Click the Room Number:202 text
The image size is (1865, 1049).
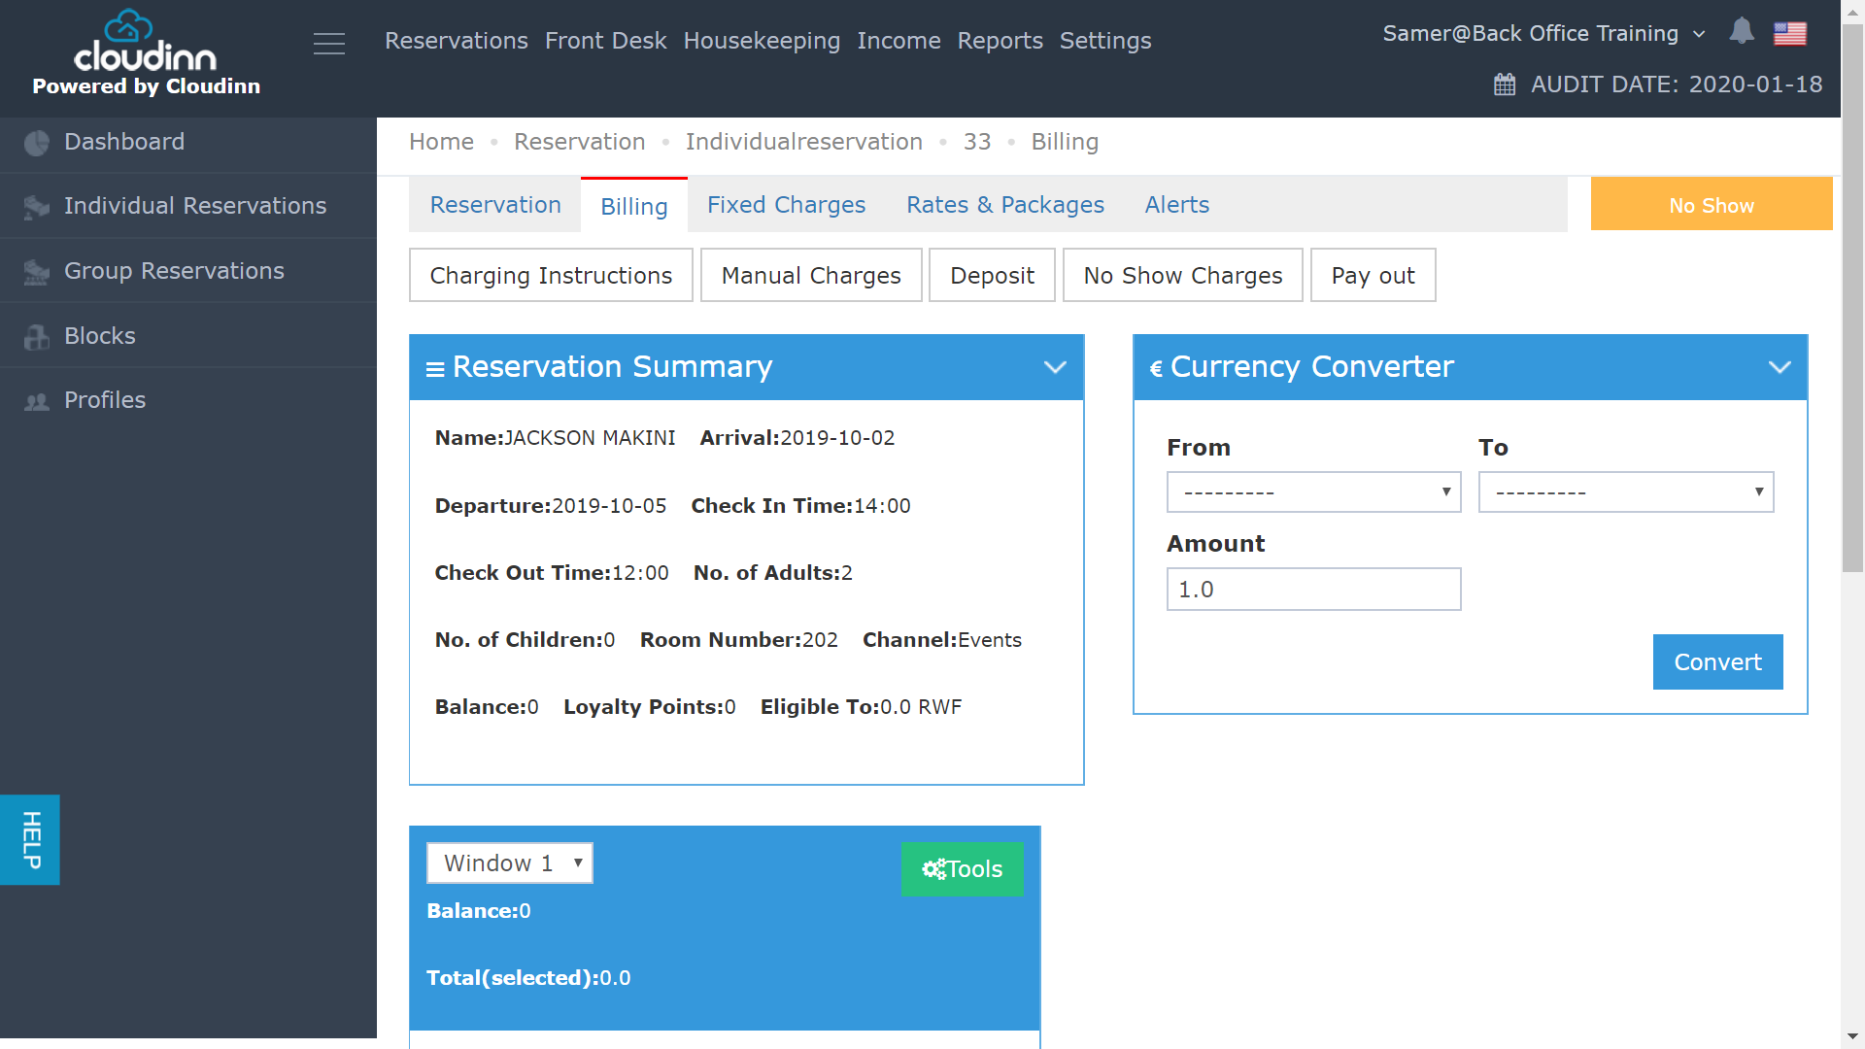pos(739,640)
